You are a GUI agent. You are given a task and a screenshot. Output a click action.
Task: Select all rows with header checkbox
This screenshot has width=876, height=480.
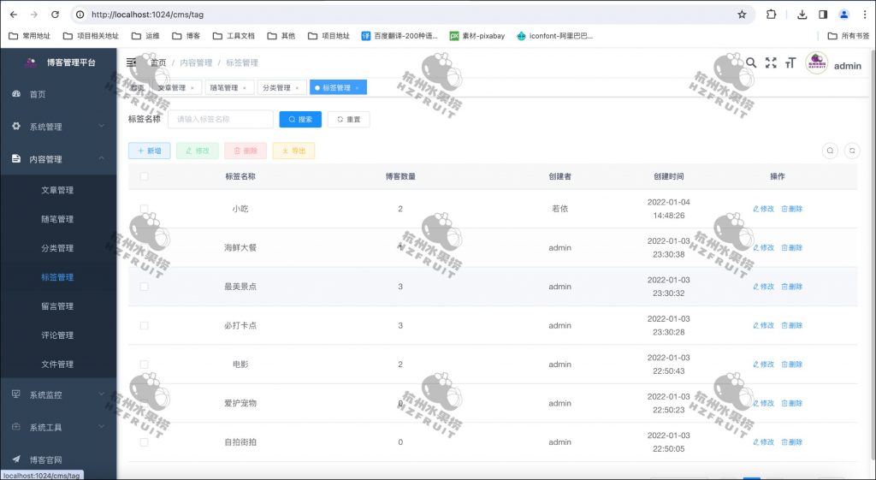[144, 176]
